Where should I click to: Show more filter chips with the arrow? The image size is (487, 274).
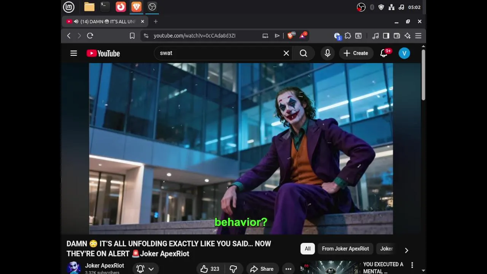(x=406, y=250)
